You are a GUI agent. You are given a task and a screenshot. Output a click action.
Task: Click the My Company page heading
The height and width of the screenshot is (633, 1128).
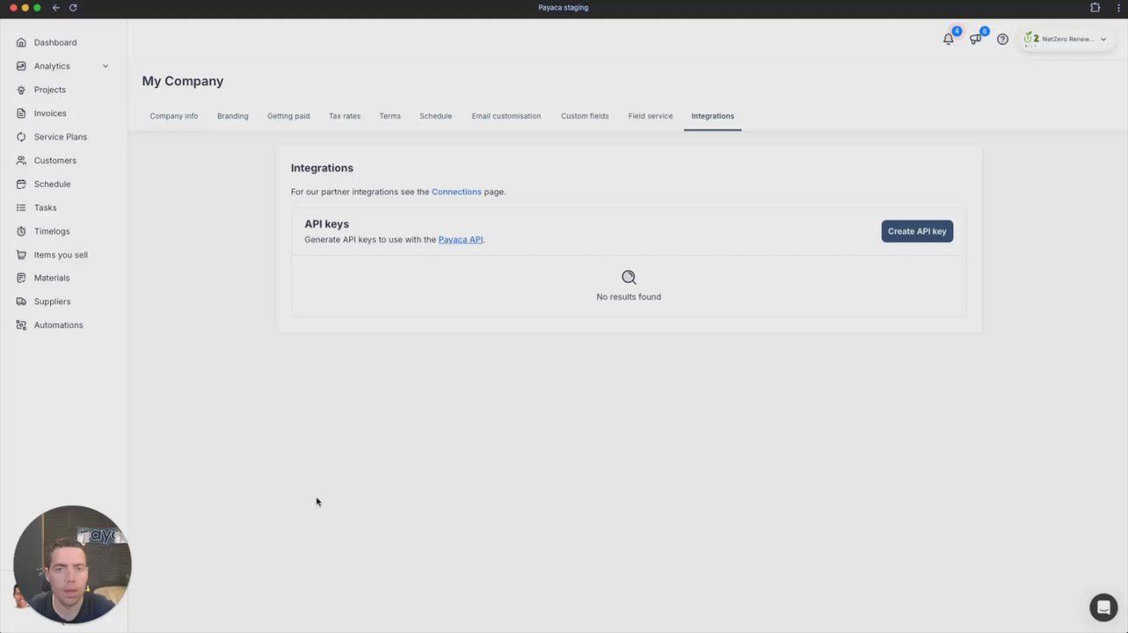click(183, 81)
